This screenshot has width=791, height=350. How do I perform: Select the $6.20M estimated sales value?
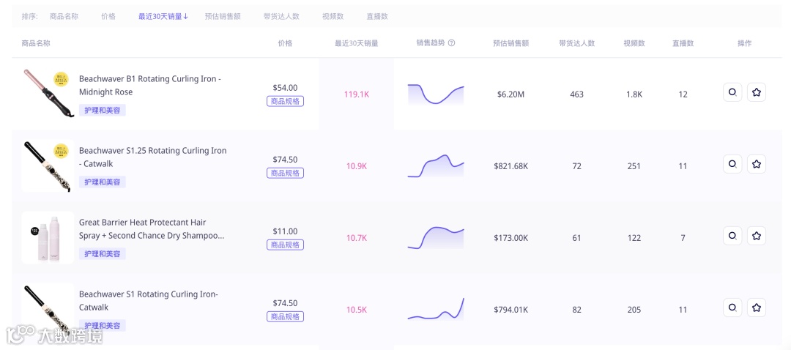point(510,94)
